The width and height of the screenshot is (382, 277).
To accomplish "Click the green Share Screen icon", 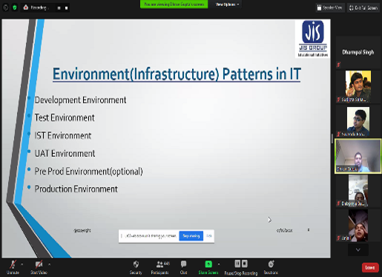I will click(x=208, y=264).
